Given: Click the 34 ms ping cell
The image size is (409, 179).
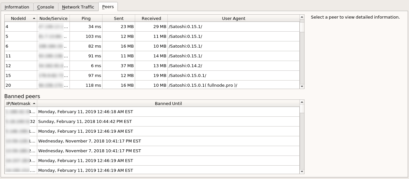Looking at the screenshot, I should 86,27.
